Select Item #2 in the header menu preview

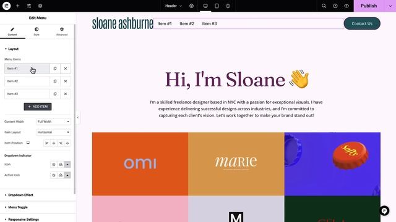point(187,23)
